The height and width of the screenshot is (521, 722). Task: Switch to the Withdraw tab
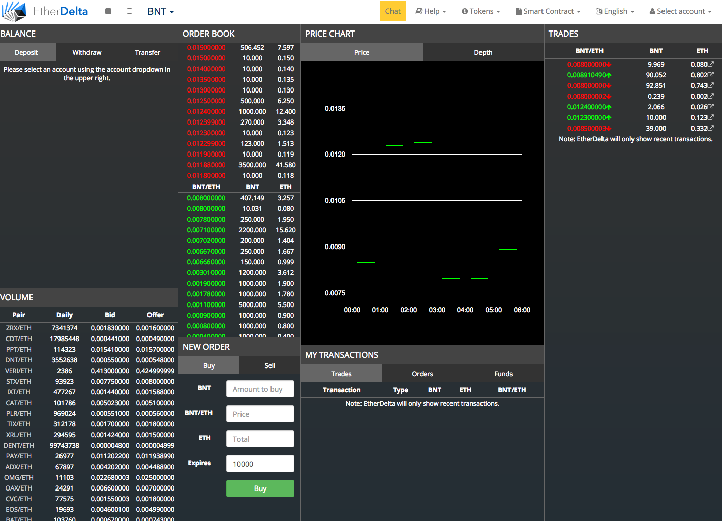pyautogui.click(x=87, y=52)
